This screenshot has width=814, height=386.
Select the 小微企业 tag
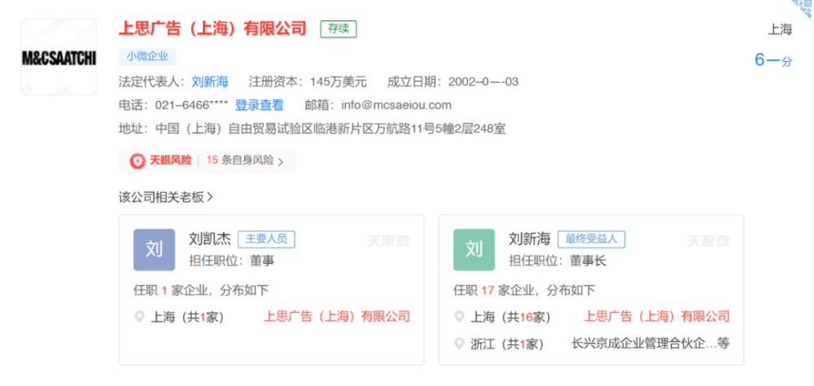coord(147,57)
